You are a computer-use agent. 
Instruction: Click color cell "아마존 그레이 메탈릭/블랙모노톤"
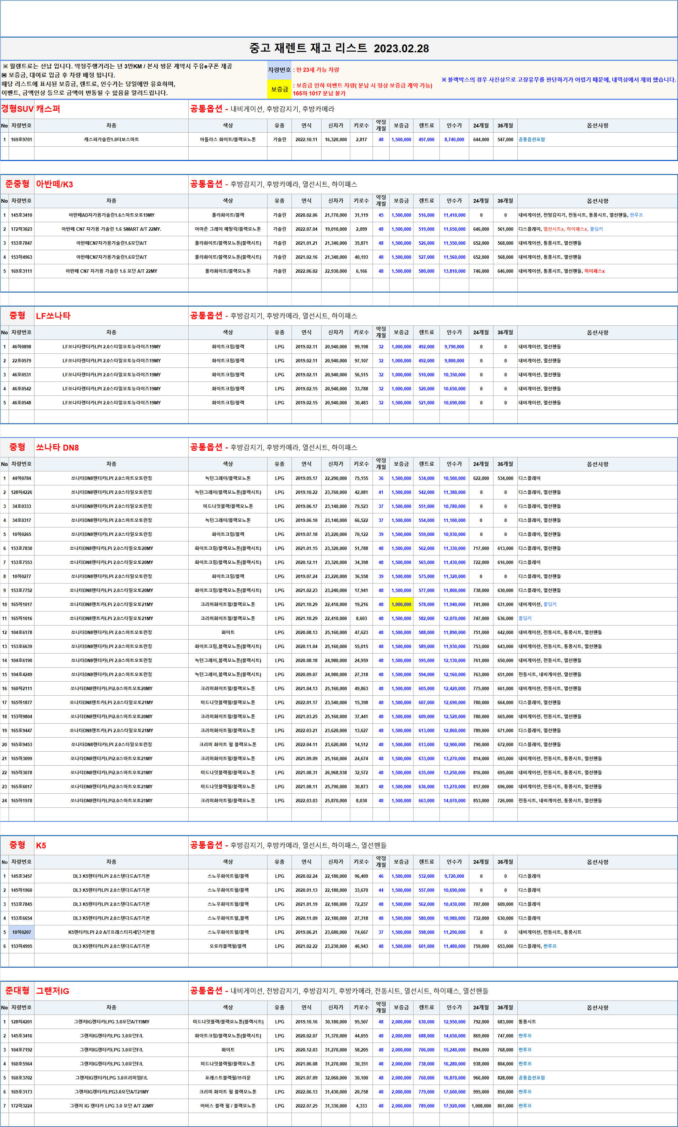click(228, 229)
